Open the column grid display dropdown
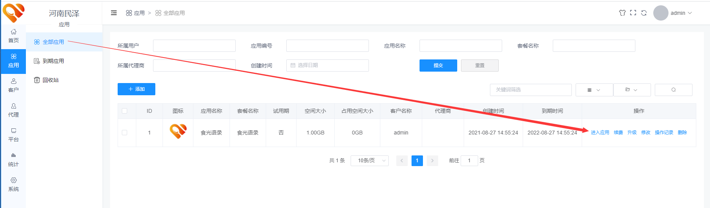The width and height of the screenshot is (710, 208). click(594, 90)
